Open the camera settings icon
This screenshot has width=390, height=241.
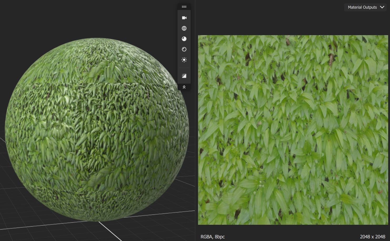click(x=184, y=18)
